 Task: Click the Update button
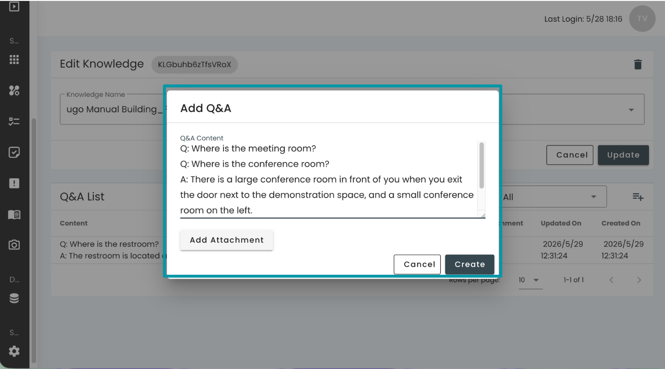pyautogui.click(x=623, y=155)
